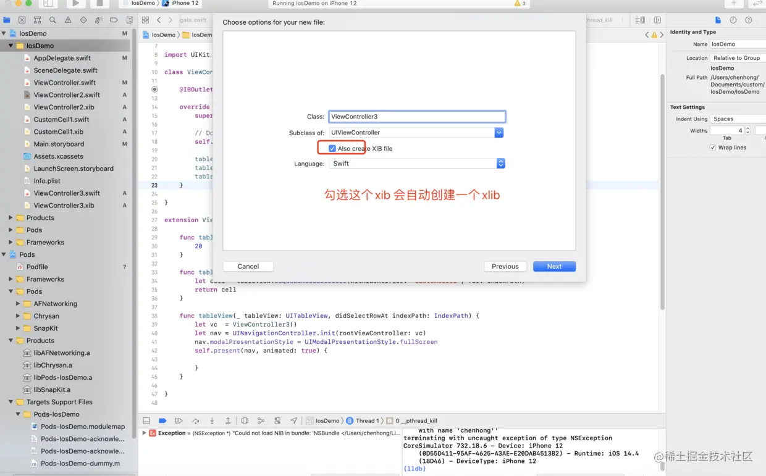Screen dimensions: 766x476
Task: Expand the AFNetworking folder
Action: pyautogui.click(x=18, y=304)
